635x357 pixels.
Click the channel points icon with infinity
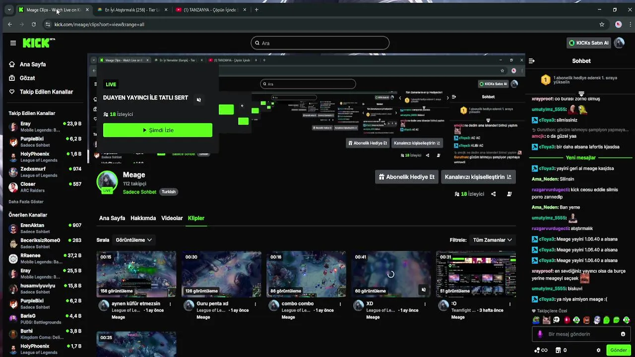pyautogui.click(x=541, y=350)
